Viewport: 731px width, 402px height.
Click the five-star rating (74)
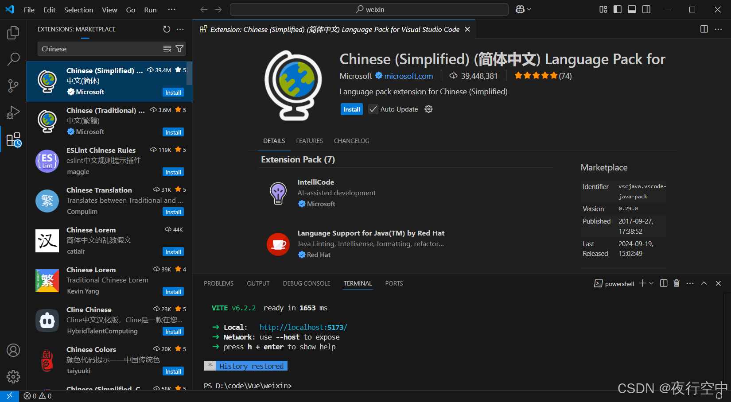pos(543,76)
